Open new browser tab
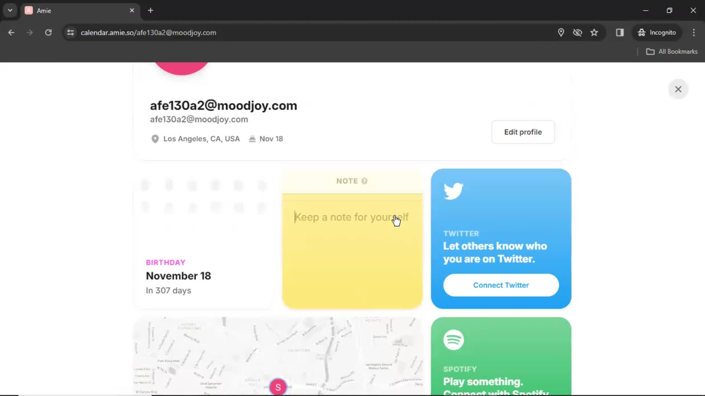Viewport: 705px width, 396px height. click(x=151, y=11)
